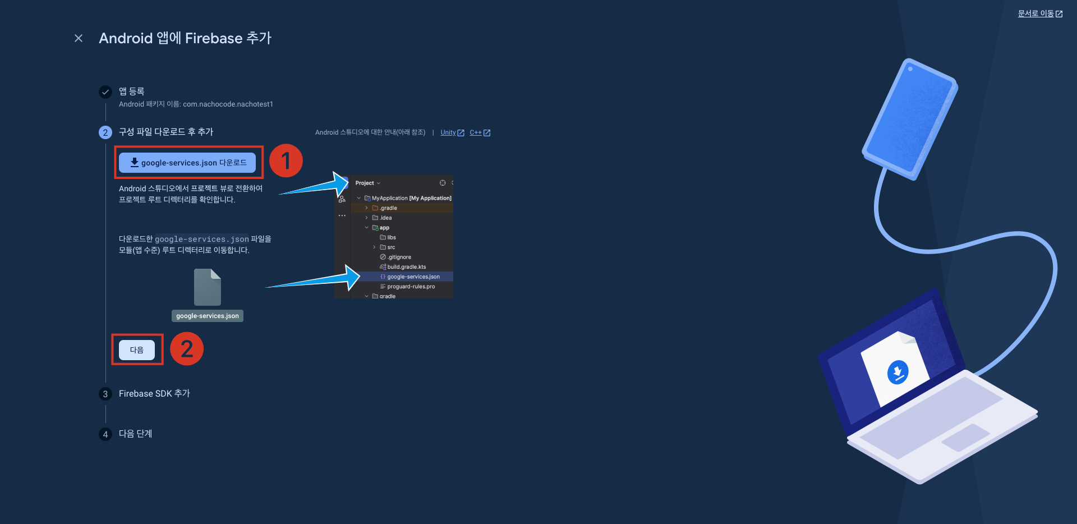
Task: Select the 다음 단계 step label
Action: coord(135,434)
